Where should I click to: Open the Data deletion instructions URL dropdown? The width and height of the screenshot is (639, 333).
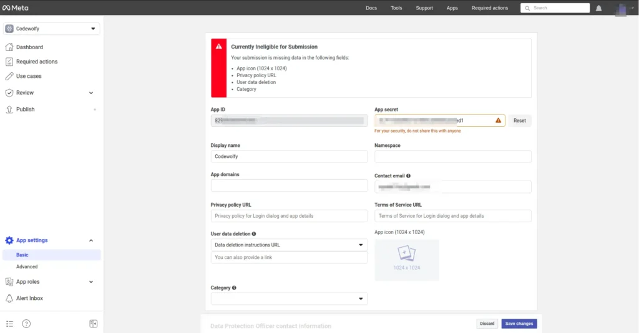[289, 245]
